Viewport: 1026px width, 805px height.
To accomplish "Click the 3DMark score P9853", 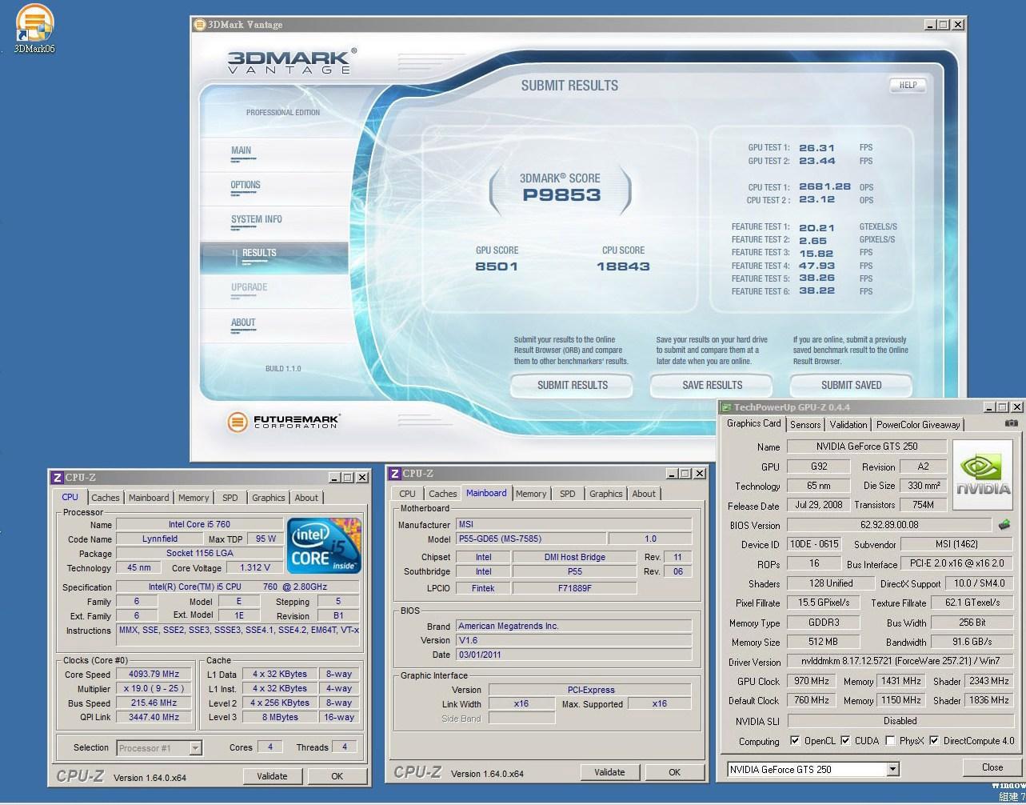I will pyautogui.click(x=561, y=195).
